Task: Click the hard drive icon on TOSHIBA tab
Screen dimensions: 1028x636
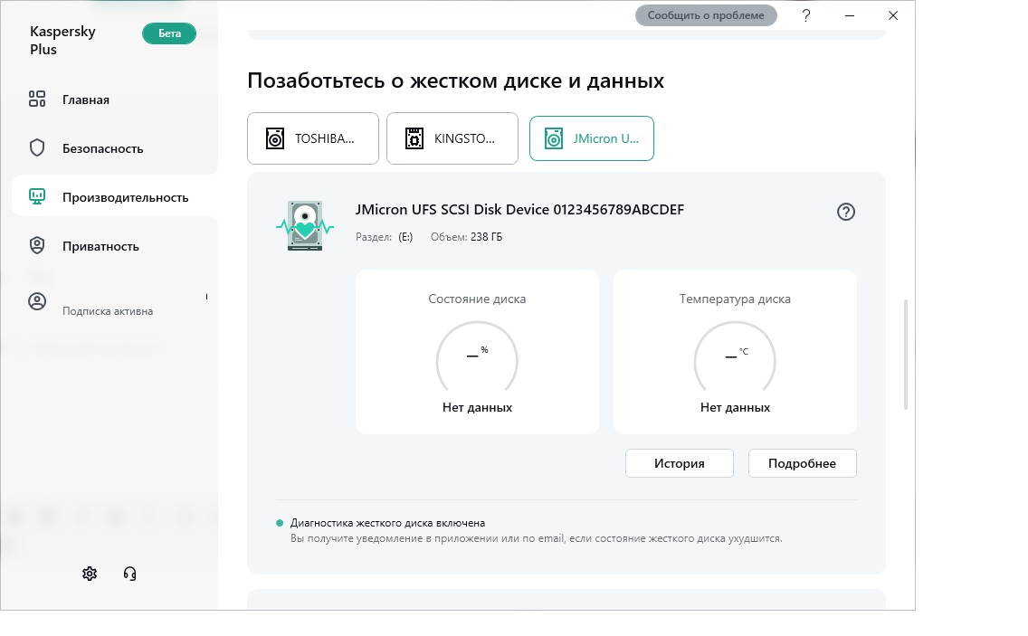Action: (x=275, y=138)
